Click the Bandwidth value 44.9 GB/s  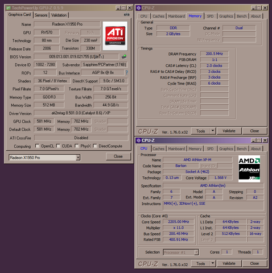point(110,105)
